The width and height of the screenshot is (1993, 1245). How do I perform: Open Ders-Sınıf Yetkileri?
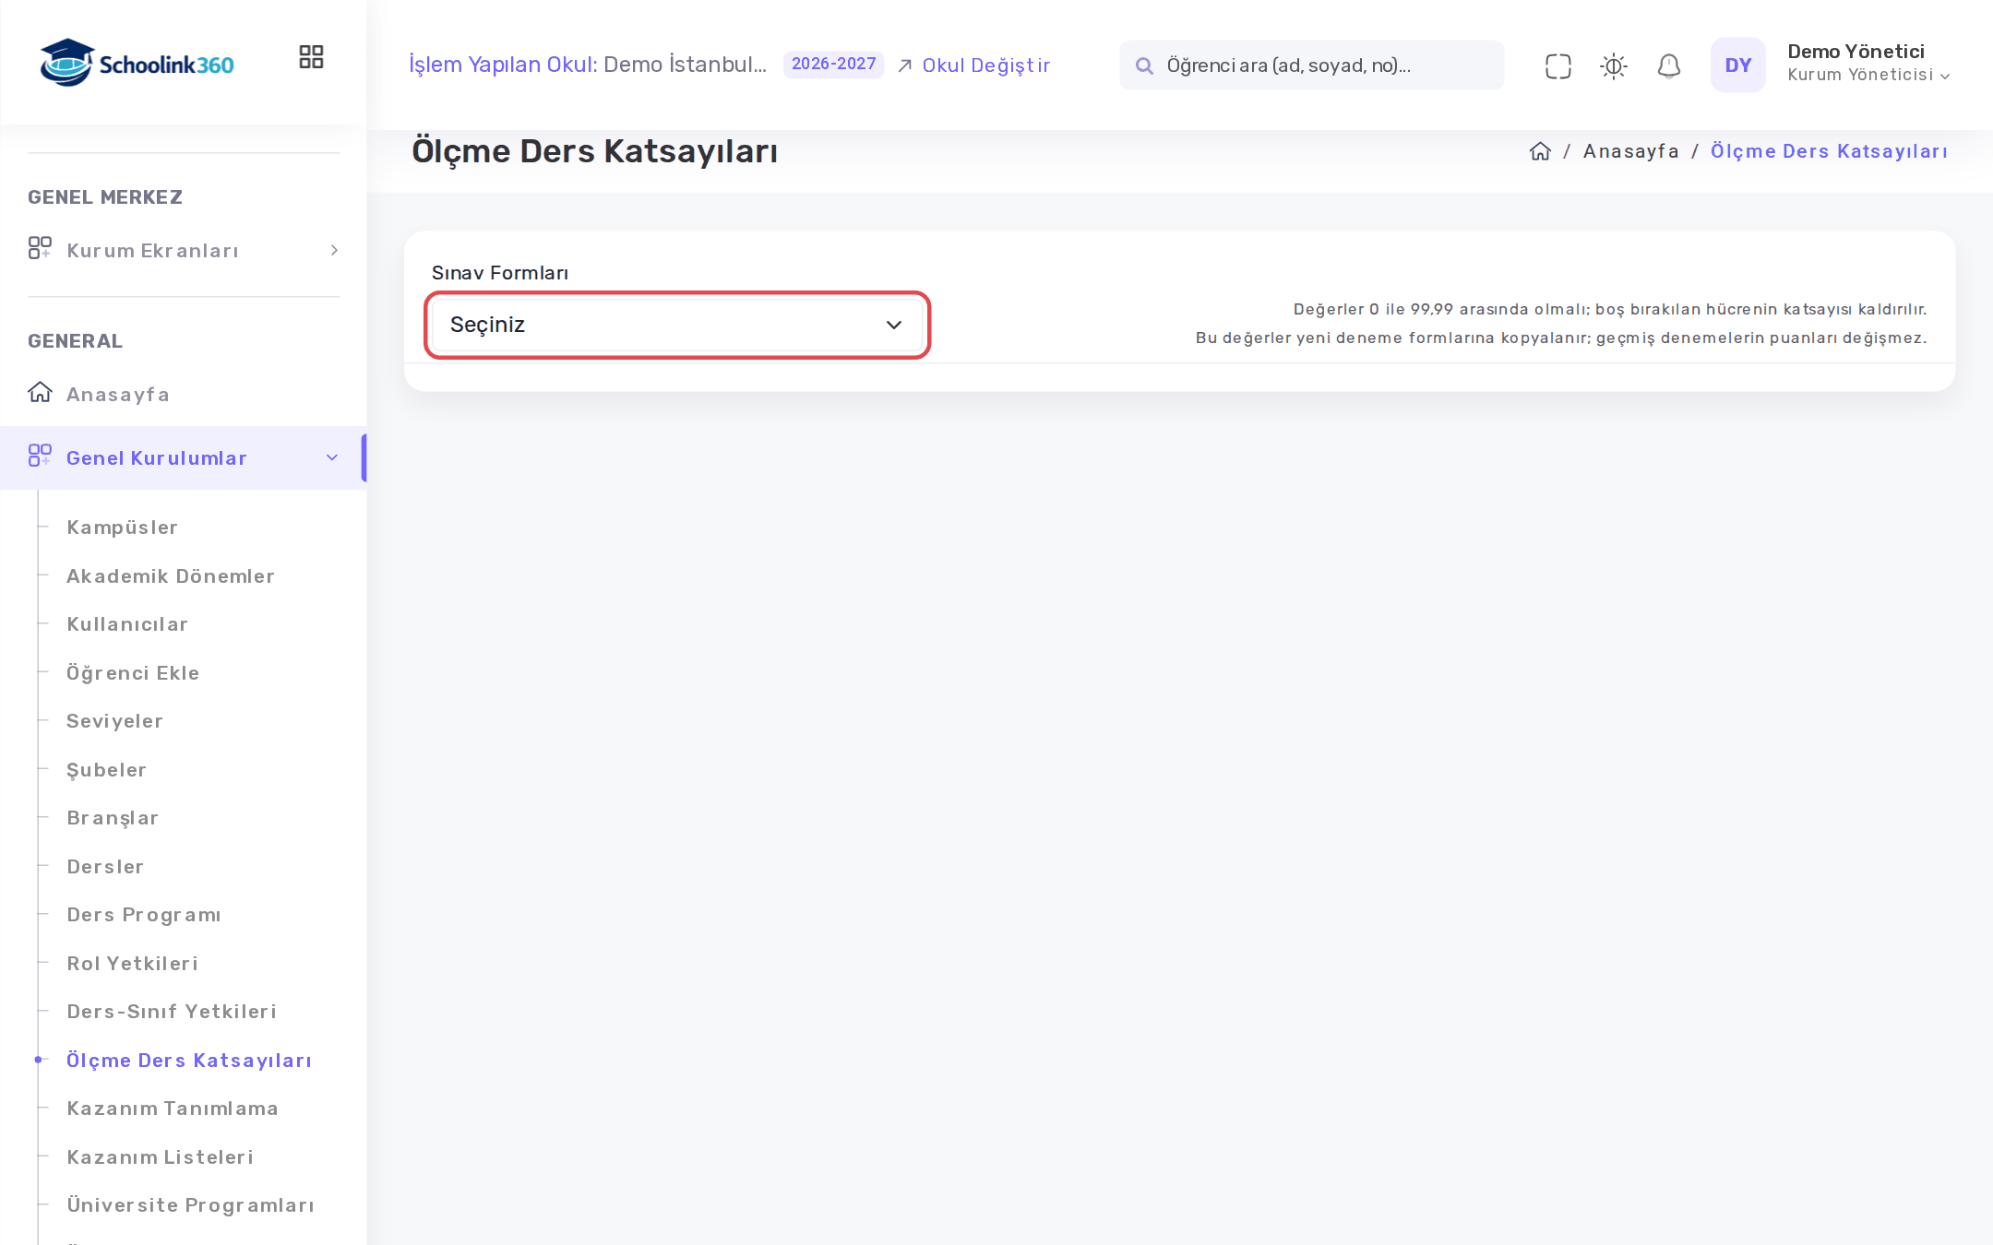coord(172,1012)
